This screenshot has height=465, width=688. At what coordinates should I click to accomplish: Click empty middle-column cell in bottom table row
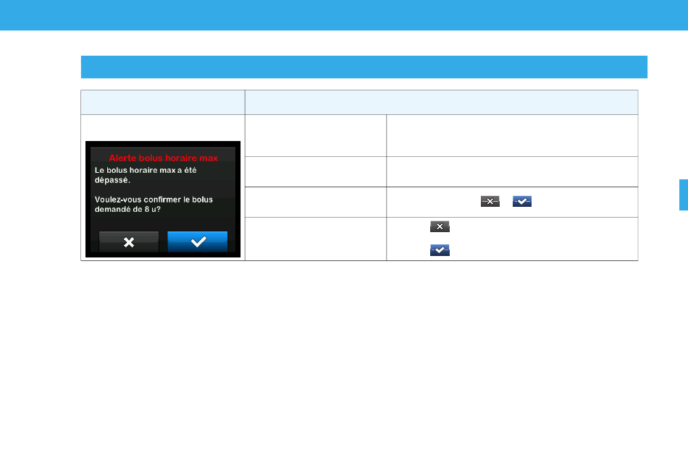point(316,239)
